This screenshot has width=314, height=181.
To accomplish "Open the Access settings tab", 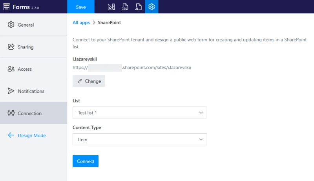I will coord(34,69).
